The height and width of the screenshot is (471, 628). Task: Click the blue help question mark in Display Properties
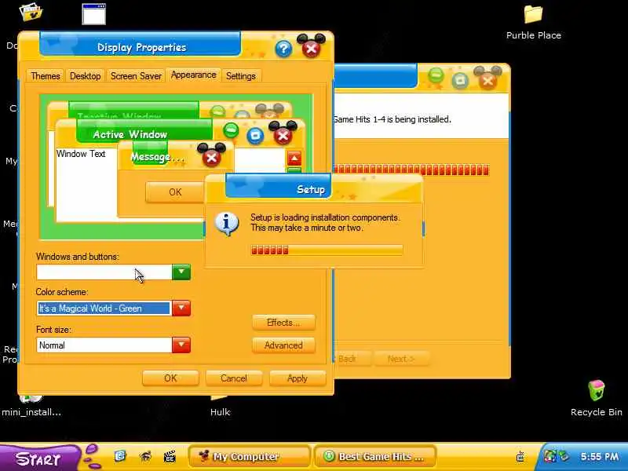[283, 49]
